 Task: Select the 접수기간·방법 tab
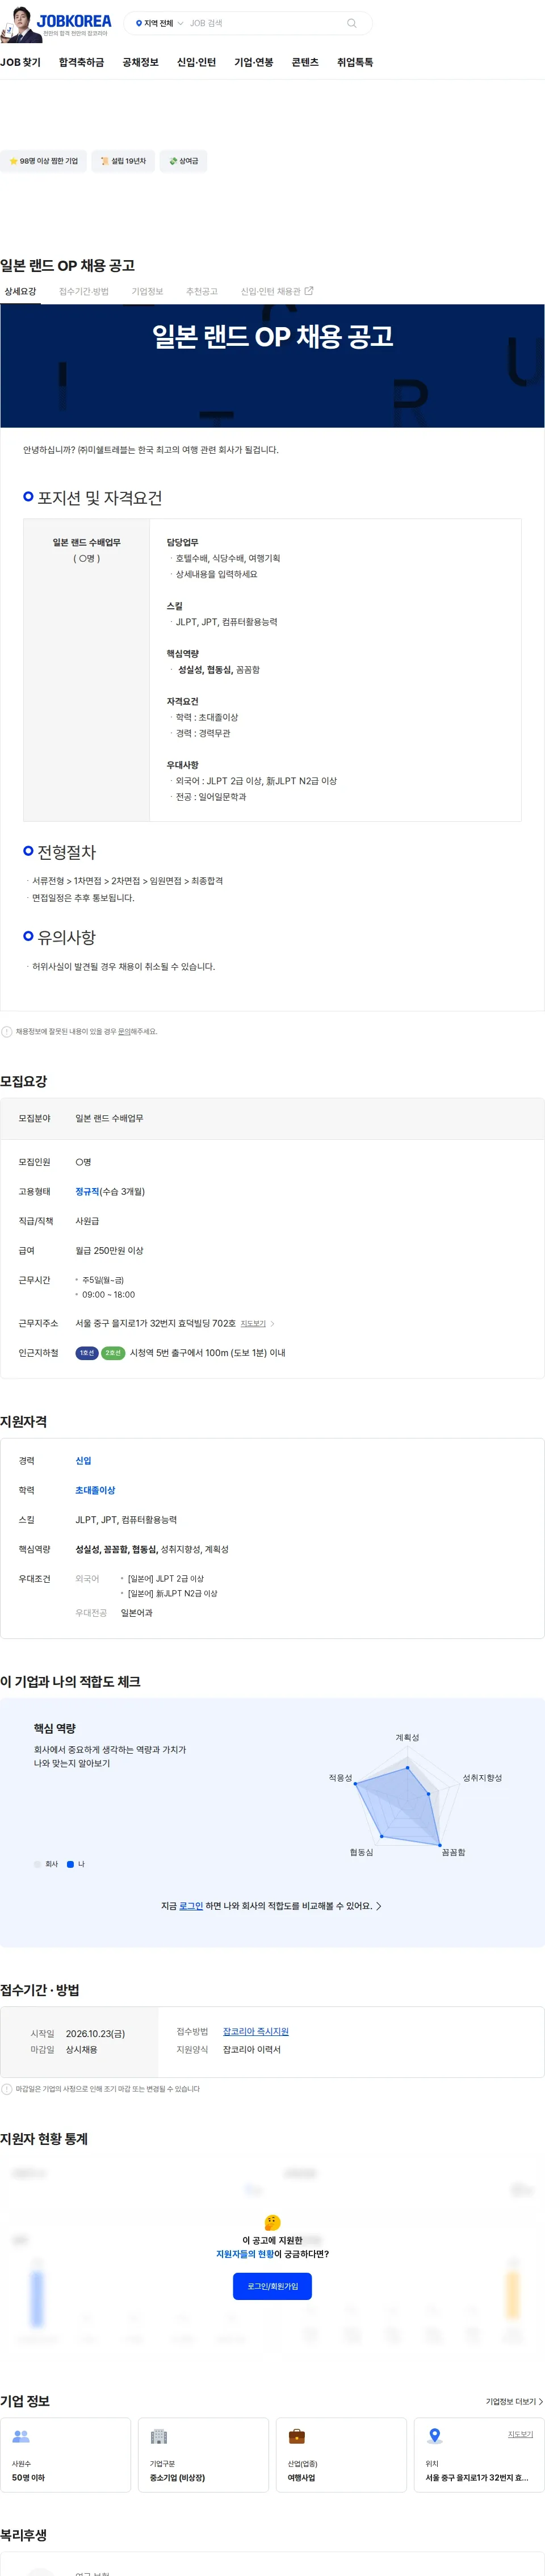(x=84, y=292)
